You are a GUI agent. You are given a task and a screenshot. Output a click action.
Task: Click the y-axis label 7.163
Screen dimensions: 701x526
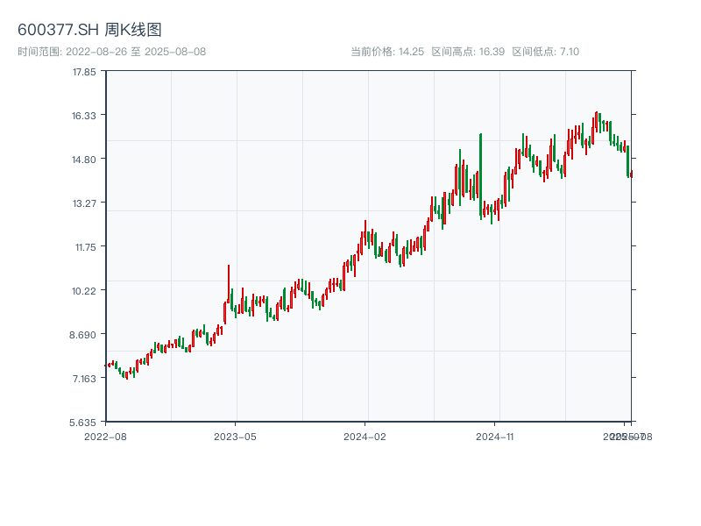click(x=84, y=379)
